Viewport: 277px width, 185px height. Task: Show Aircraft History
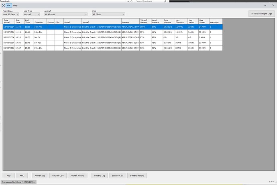77,175
